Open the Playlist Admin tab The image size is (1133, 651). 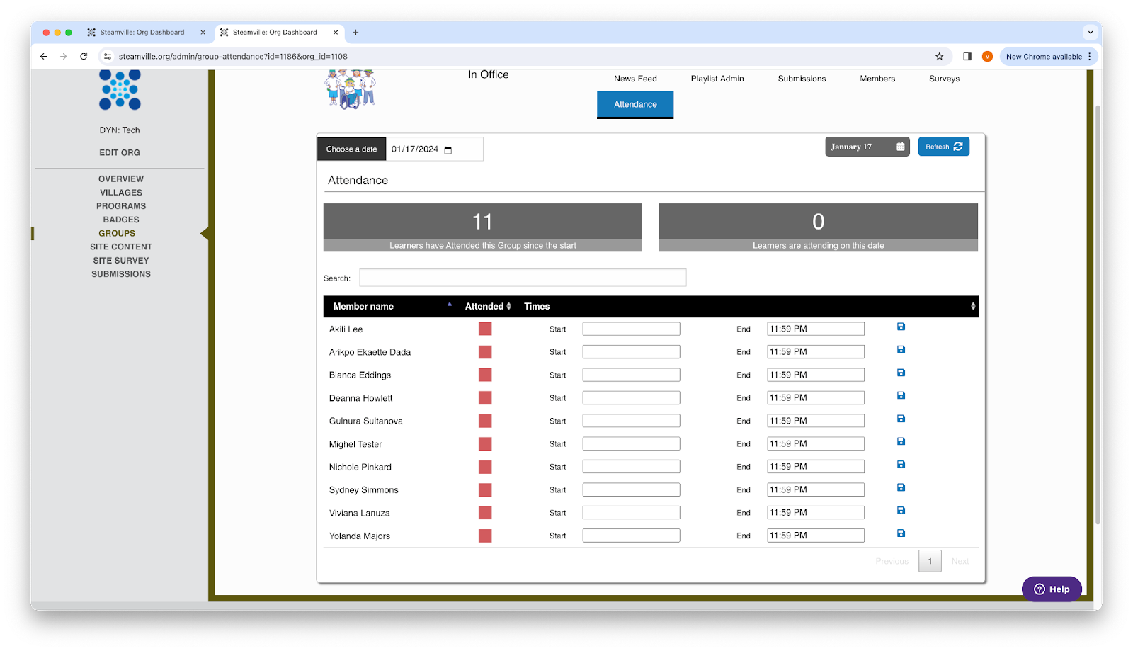click(x=717, y=79)
